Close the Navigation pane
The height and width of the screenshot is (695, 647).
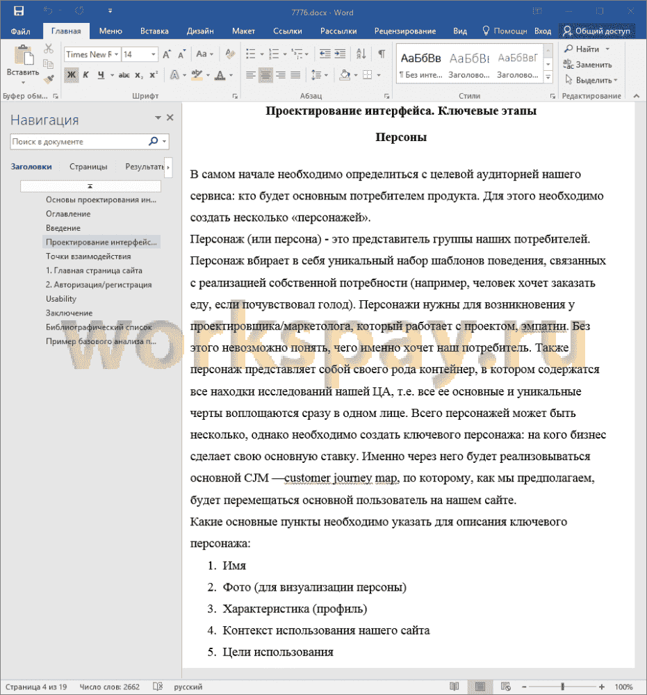tap(170, 117)
